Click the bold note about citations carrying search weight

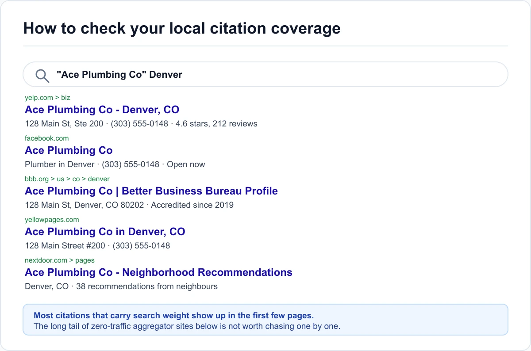(174, 316)
